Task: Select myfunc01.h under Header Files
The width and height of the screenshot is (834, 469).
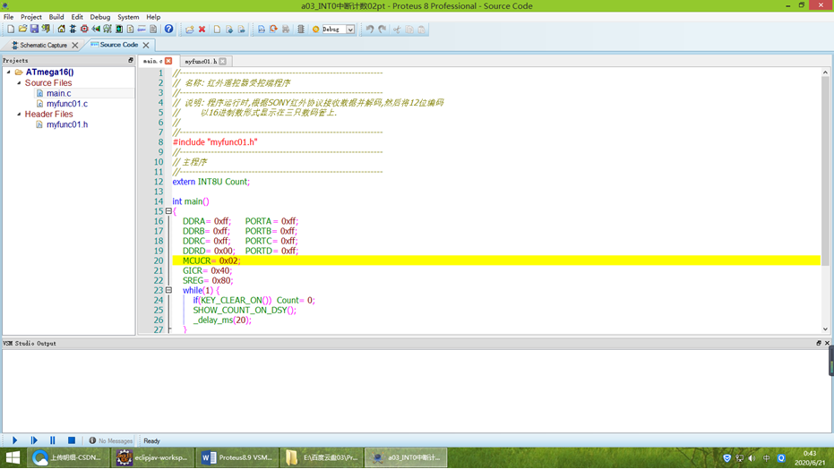Action: pos(67,124)
